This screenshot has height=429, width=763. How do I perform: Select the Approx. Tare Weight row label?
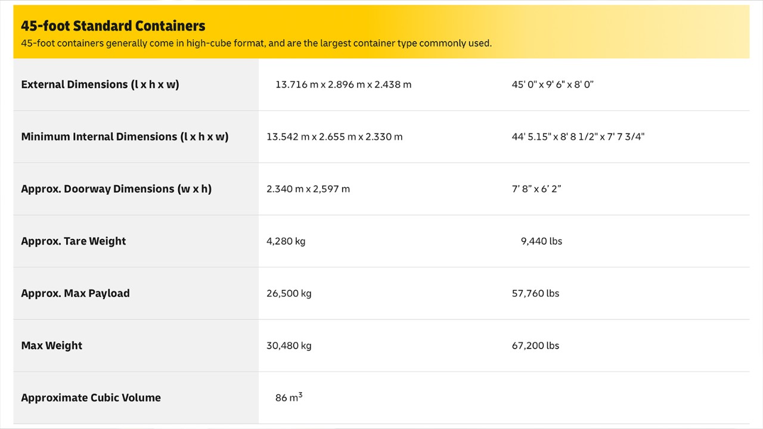click(x=73, y=241)
